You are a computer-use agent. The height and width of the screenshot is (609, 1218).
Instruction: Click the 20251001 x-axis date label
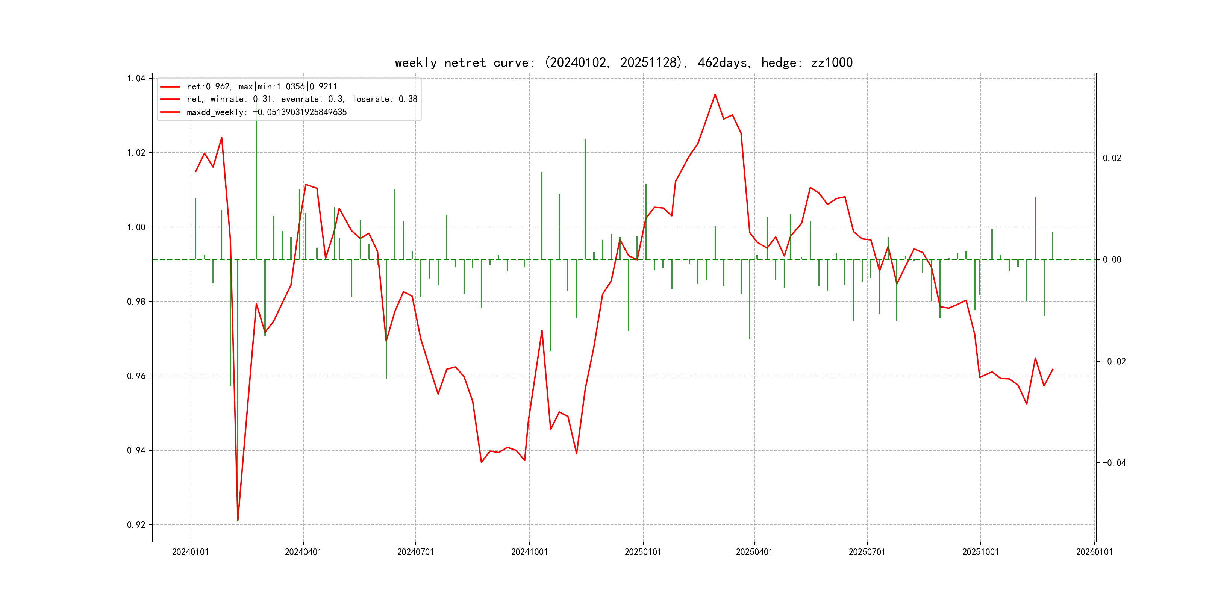pyautogui.click(x=980, y=552)
